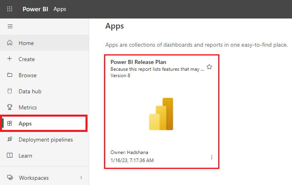This screenshot has width=292, height=185.
Task: Click the Data hub cylinder icon
Action: [10, 91]
